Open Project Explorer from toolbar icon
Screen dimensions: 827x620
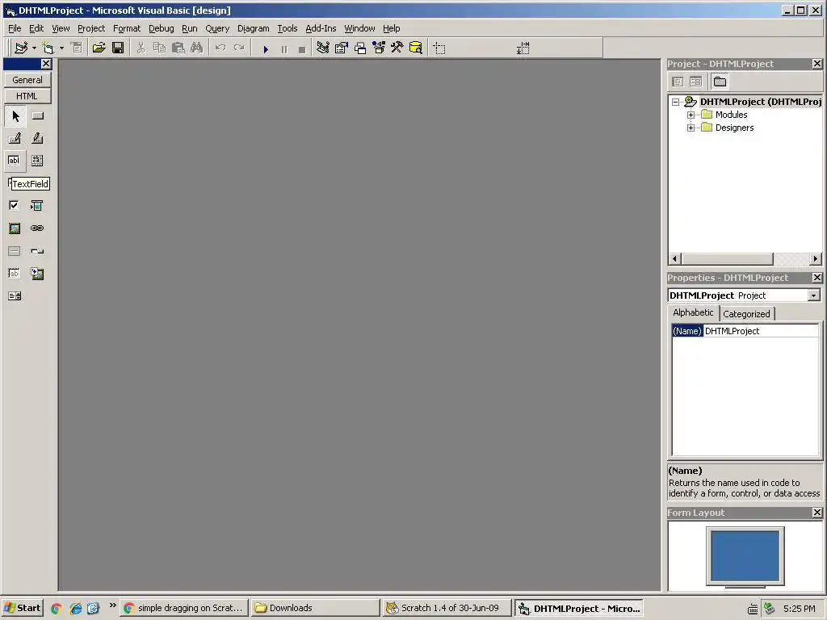[323, 48]
